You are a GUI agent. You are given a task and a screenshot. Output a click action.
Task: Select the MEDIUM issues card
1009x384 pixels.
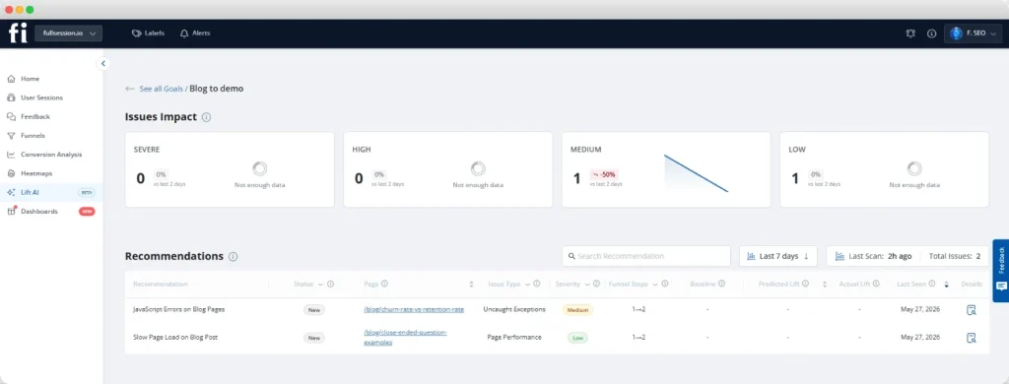tap(666, 169)
